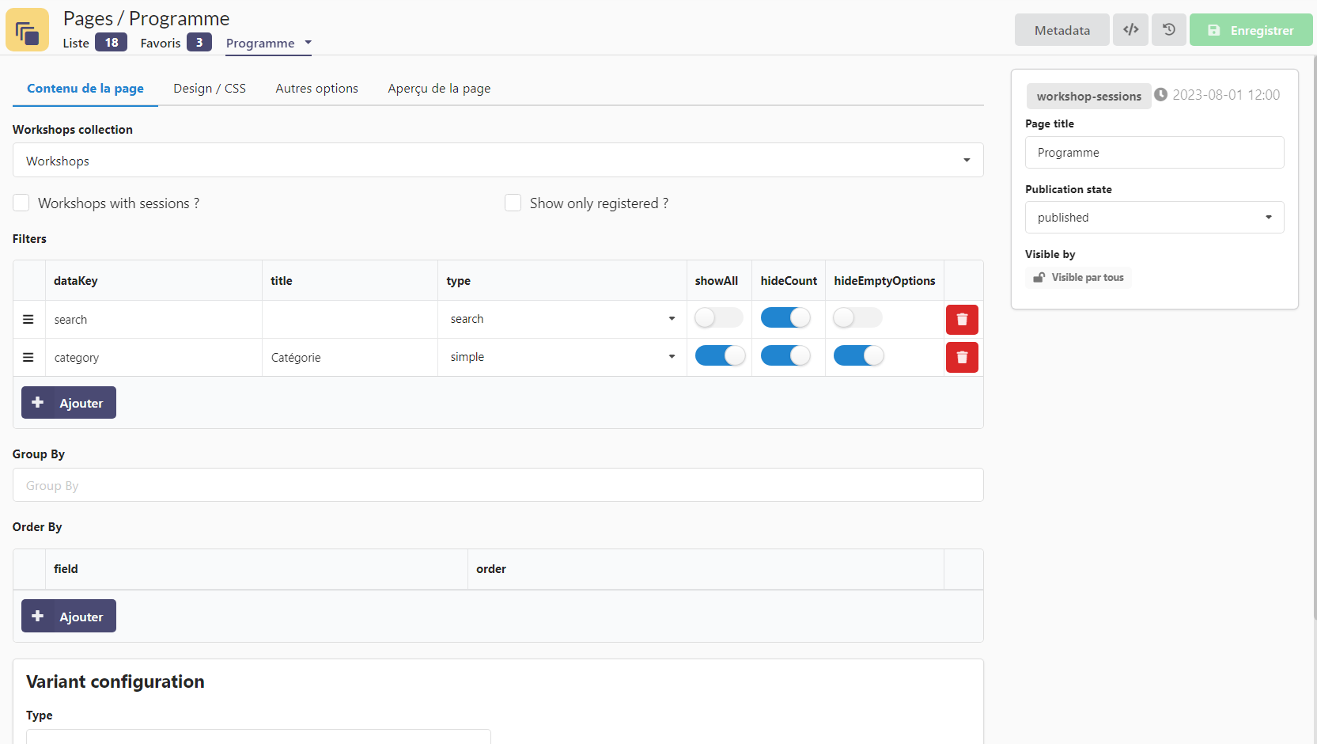
Task: Edit the Page title field
Action: coord(1154,153)
